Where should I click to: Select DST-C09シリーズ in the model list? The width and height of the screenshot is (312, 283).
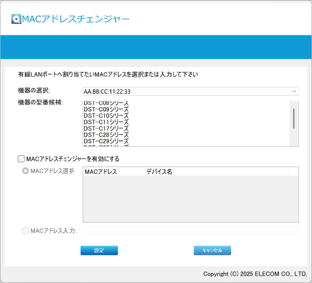pos(106,109)
